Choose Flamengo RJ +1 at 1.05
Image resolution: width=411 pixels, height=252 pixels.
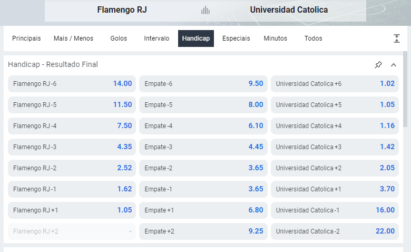(72, 210)
